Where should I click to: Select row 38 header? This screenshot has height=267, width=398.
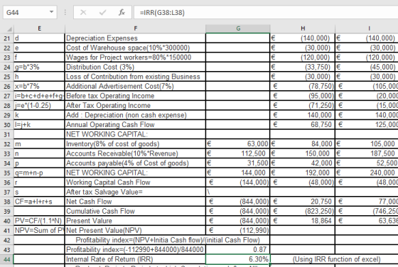(x=7, y=202)
